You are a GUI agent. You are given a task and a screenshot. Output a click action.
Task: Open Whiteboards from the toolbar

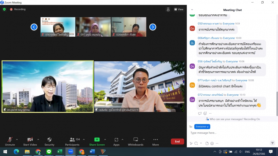pyautogui.click(x=136, y=140)
